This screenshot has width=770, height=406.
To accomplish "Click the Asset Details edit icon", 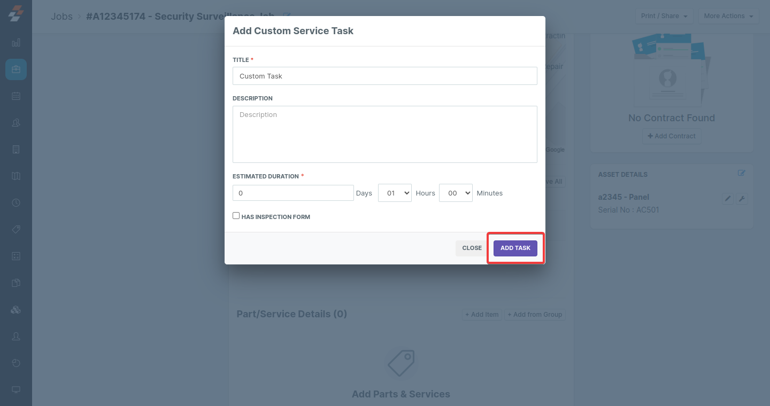I will click(742, 173).
